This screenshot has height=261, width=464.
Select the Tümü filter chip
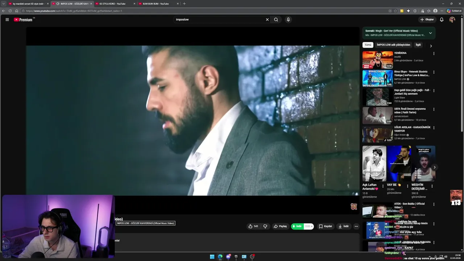[x=368, y=45]
